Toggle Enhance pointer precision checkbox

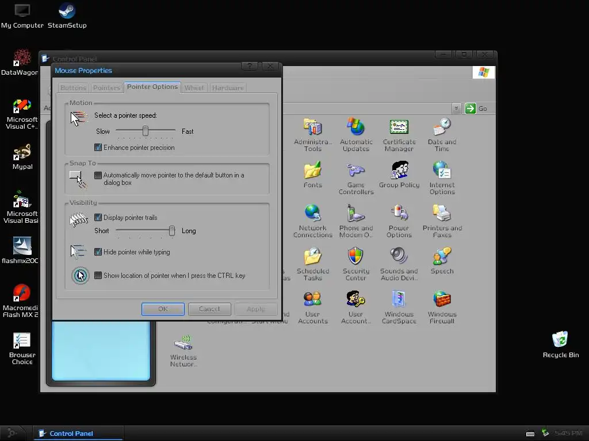click(x=98, y=148)
